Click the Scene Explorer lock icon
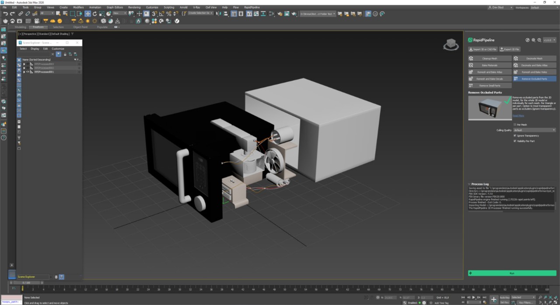The height and width of the screenshot is (305, 560). tap(65, 54)
